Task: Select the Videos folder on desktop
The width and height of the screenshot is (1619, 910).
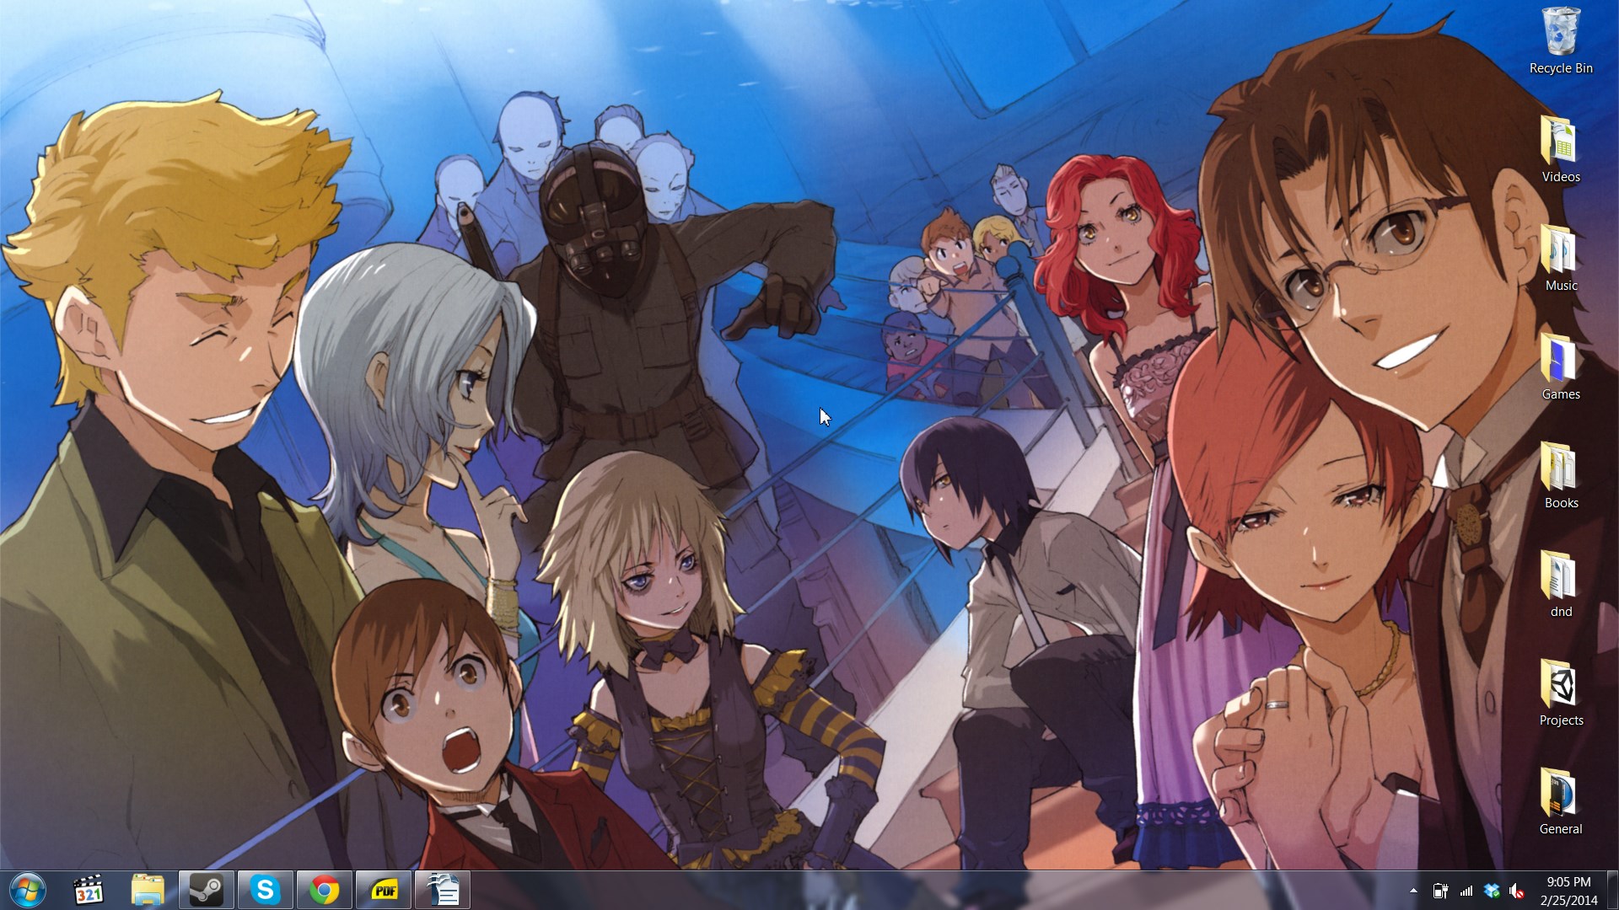Action: click(1561, 149)
